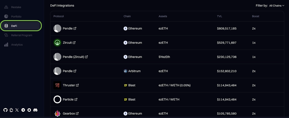Click the TVL column header
The height and width of the screenshot is (118, 289).
coord(220,16)
